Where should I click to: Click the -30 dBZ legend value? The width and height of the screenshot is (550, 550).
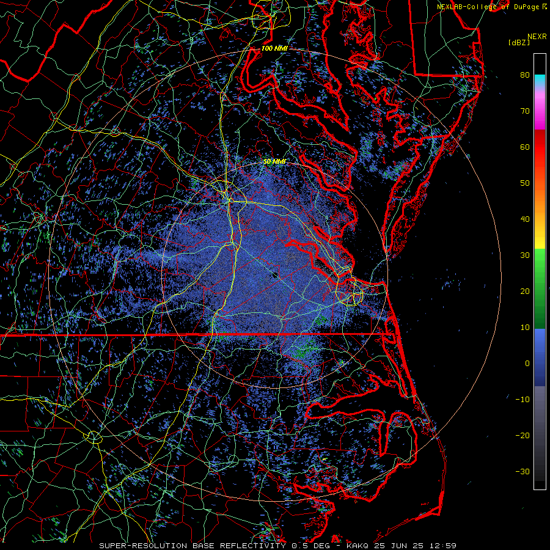point(522,471)
